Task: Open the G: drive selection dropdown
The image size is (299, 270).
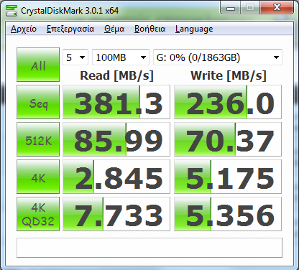Action: coord(218,57)
